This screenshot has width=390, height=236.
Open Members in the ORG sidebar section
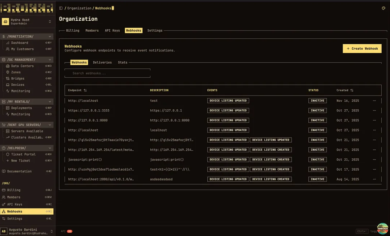click(x=27, y=197)
